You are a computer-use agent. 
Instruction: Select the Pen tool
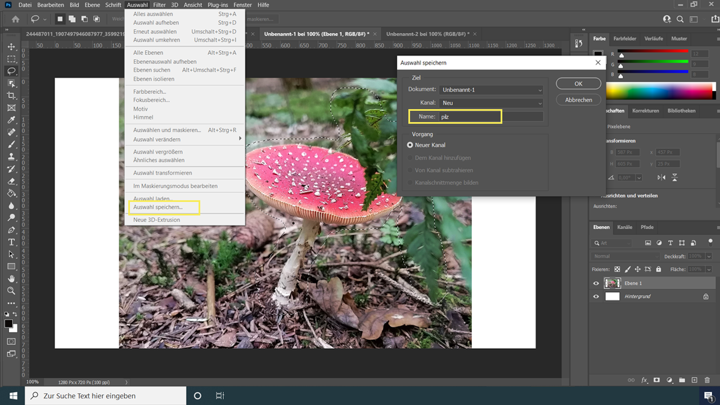tap(11, 229)
